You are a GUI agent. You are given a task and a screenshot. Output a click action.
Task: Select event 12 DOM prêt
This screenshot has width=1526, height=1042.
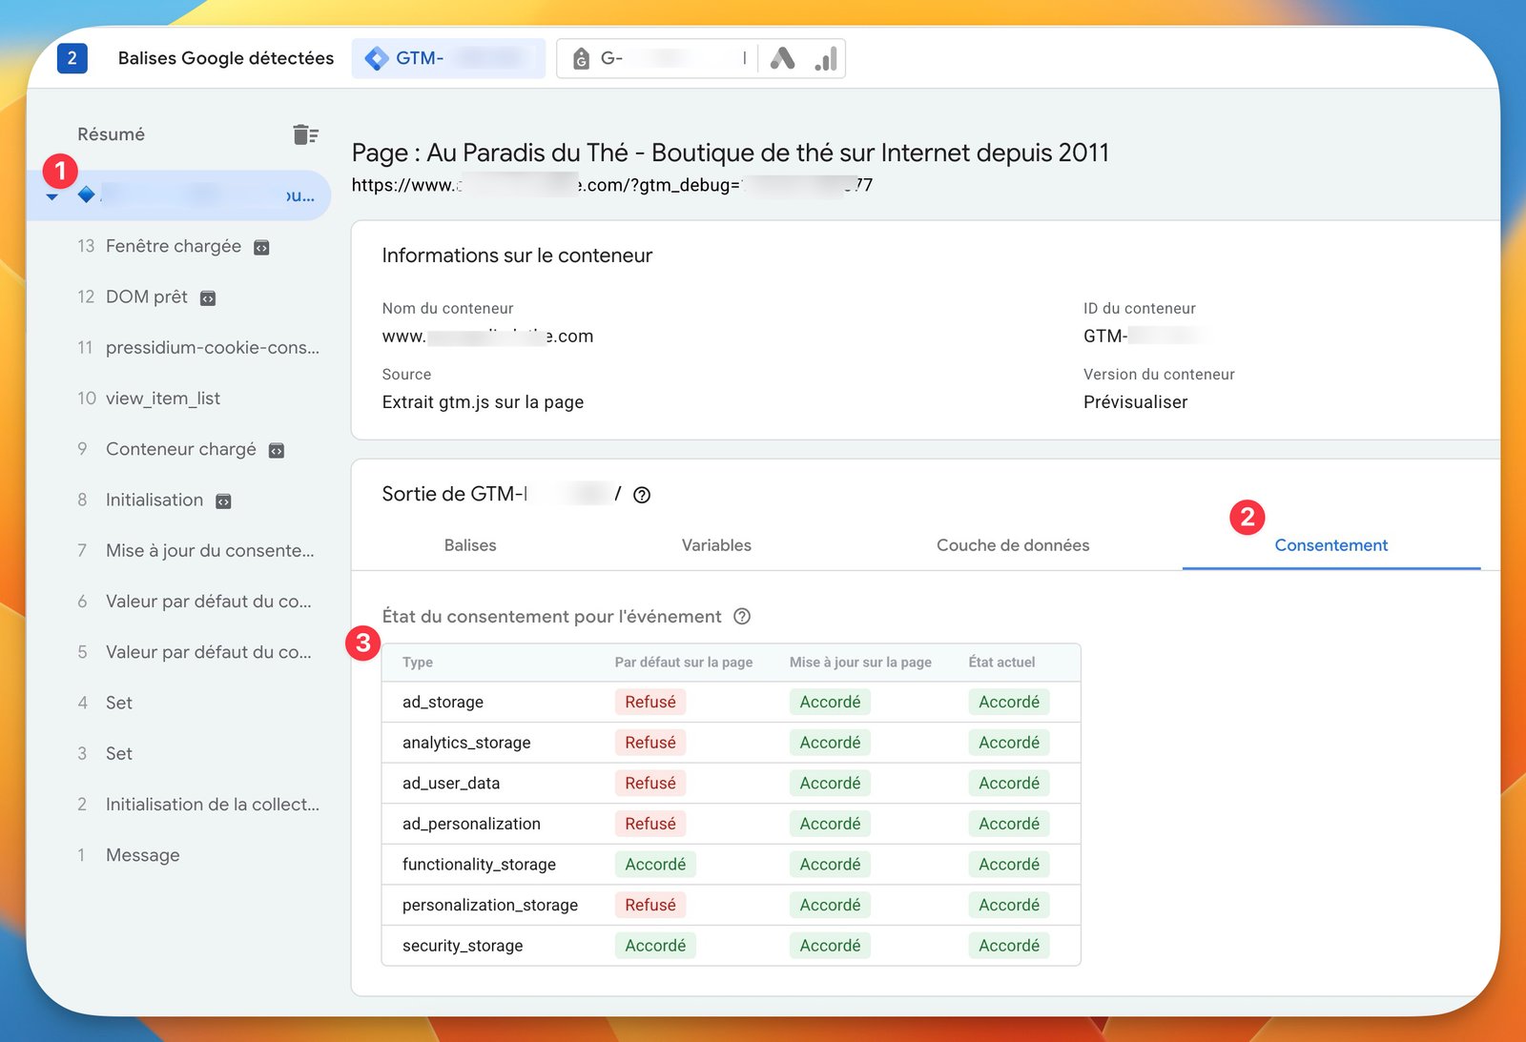(146, 296)
